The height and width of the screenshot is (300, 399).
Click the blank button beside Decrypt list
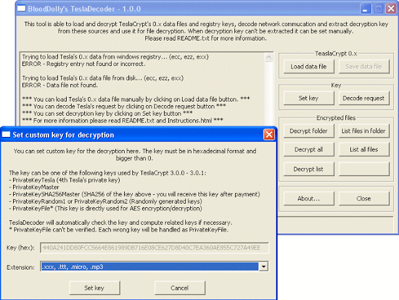(x=364, y=169)
